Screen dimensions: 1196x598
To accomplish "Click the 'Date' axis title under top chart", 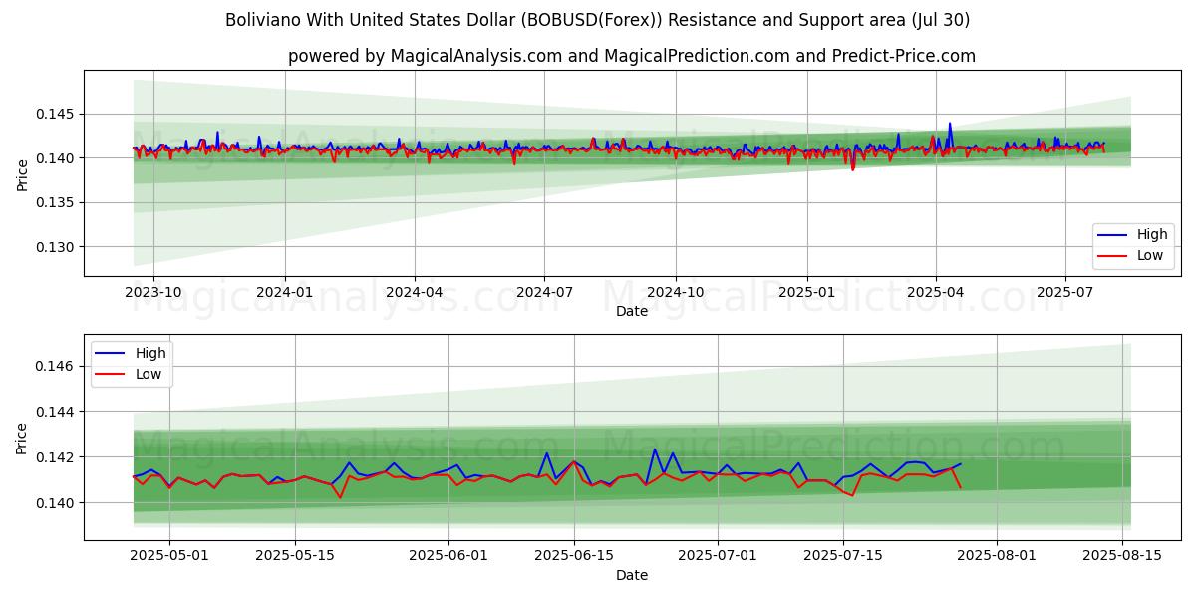I will [x=632, y=311].
